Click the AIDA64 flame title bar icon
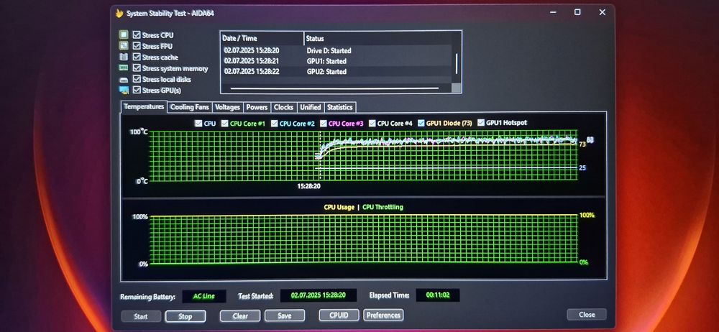Image resolution: width=719 pixels, height=332 pixels. click(x=119, y=14)
